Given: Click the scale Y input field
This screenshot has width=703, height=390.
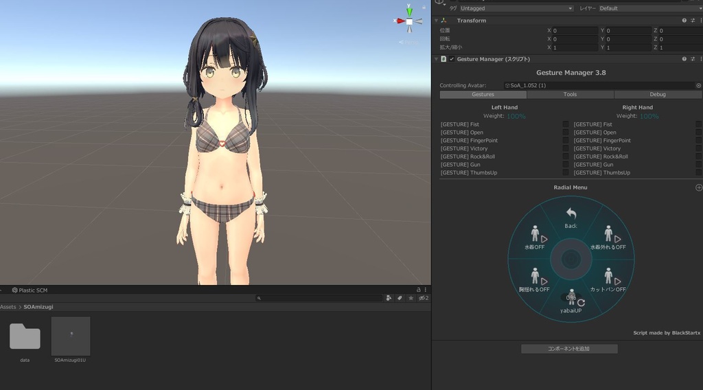Looking at the screenshot, I should [629, 47].
